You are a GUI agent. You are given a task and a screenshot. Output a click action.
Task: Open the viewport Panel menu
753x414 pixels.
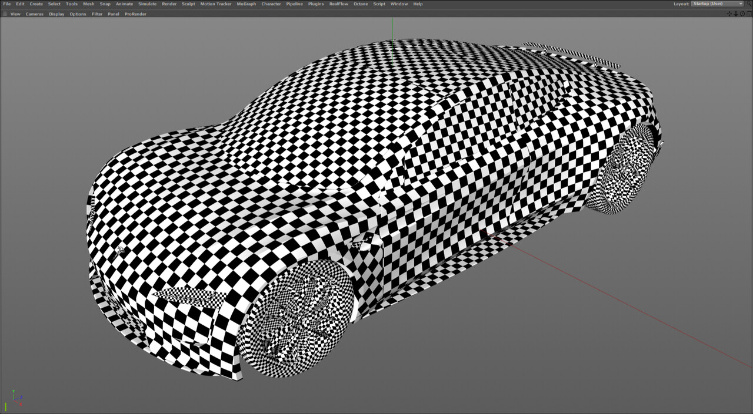coord(114,14)
